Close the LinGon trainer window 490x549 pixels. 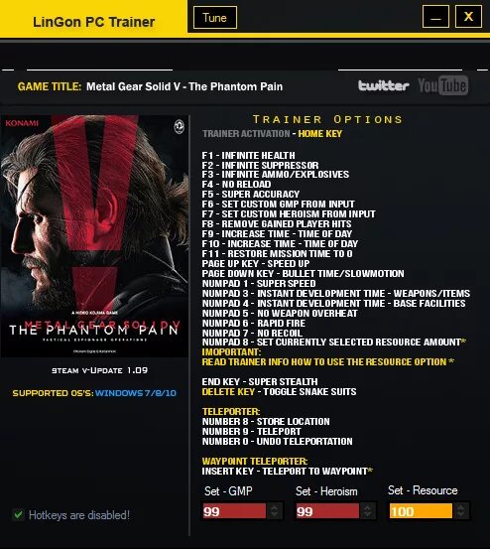468,17
